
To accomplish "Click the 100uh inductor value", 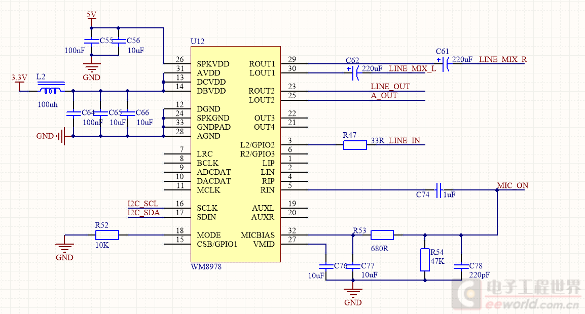I will (48, 105).
